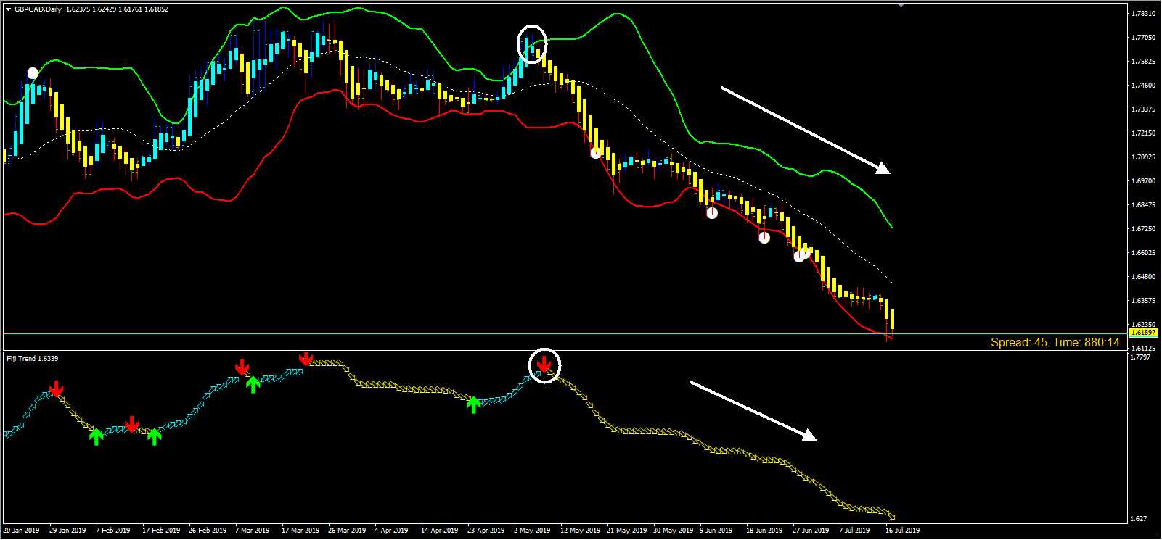1162x540 pixels.
Task: Click the 12 May 2019 date label
Action: point(579,531)
